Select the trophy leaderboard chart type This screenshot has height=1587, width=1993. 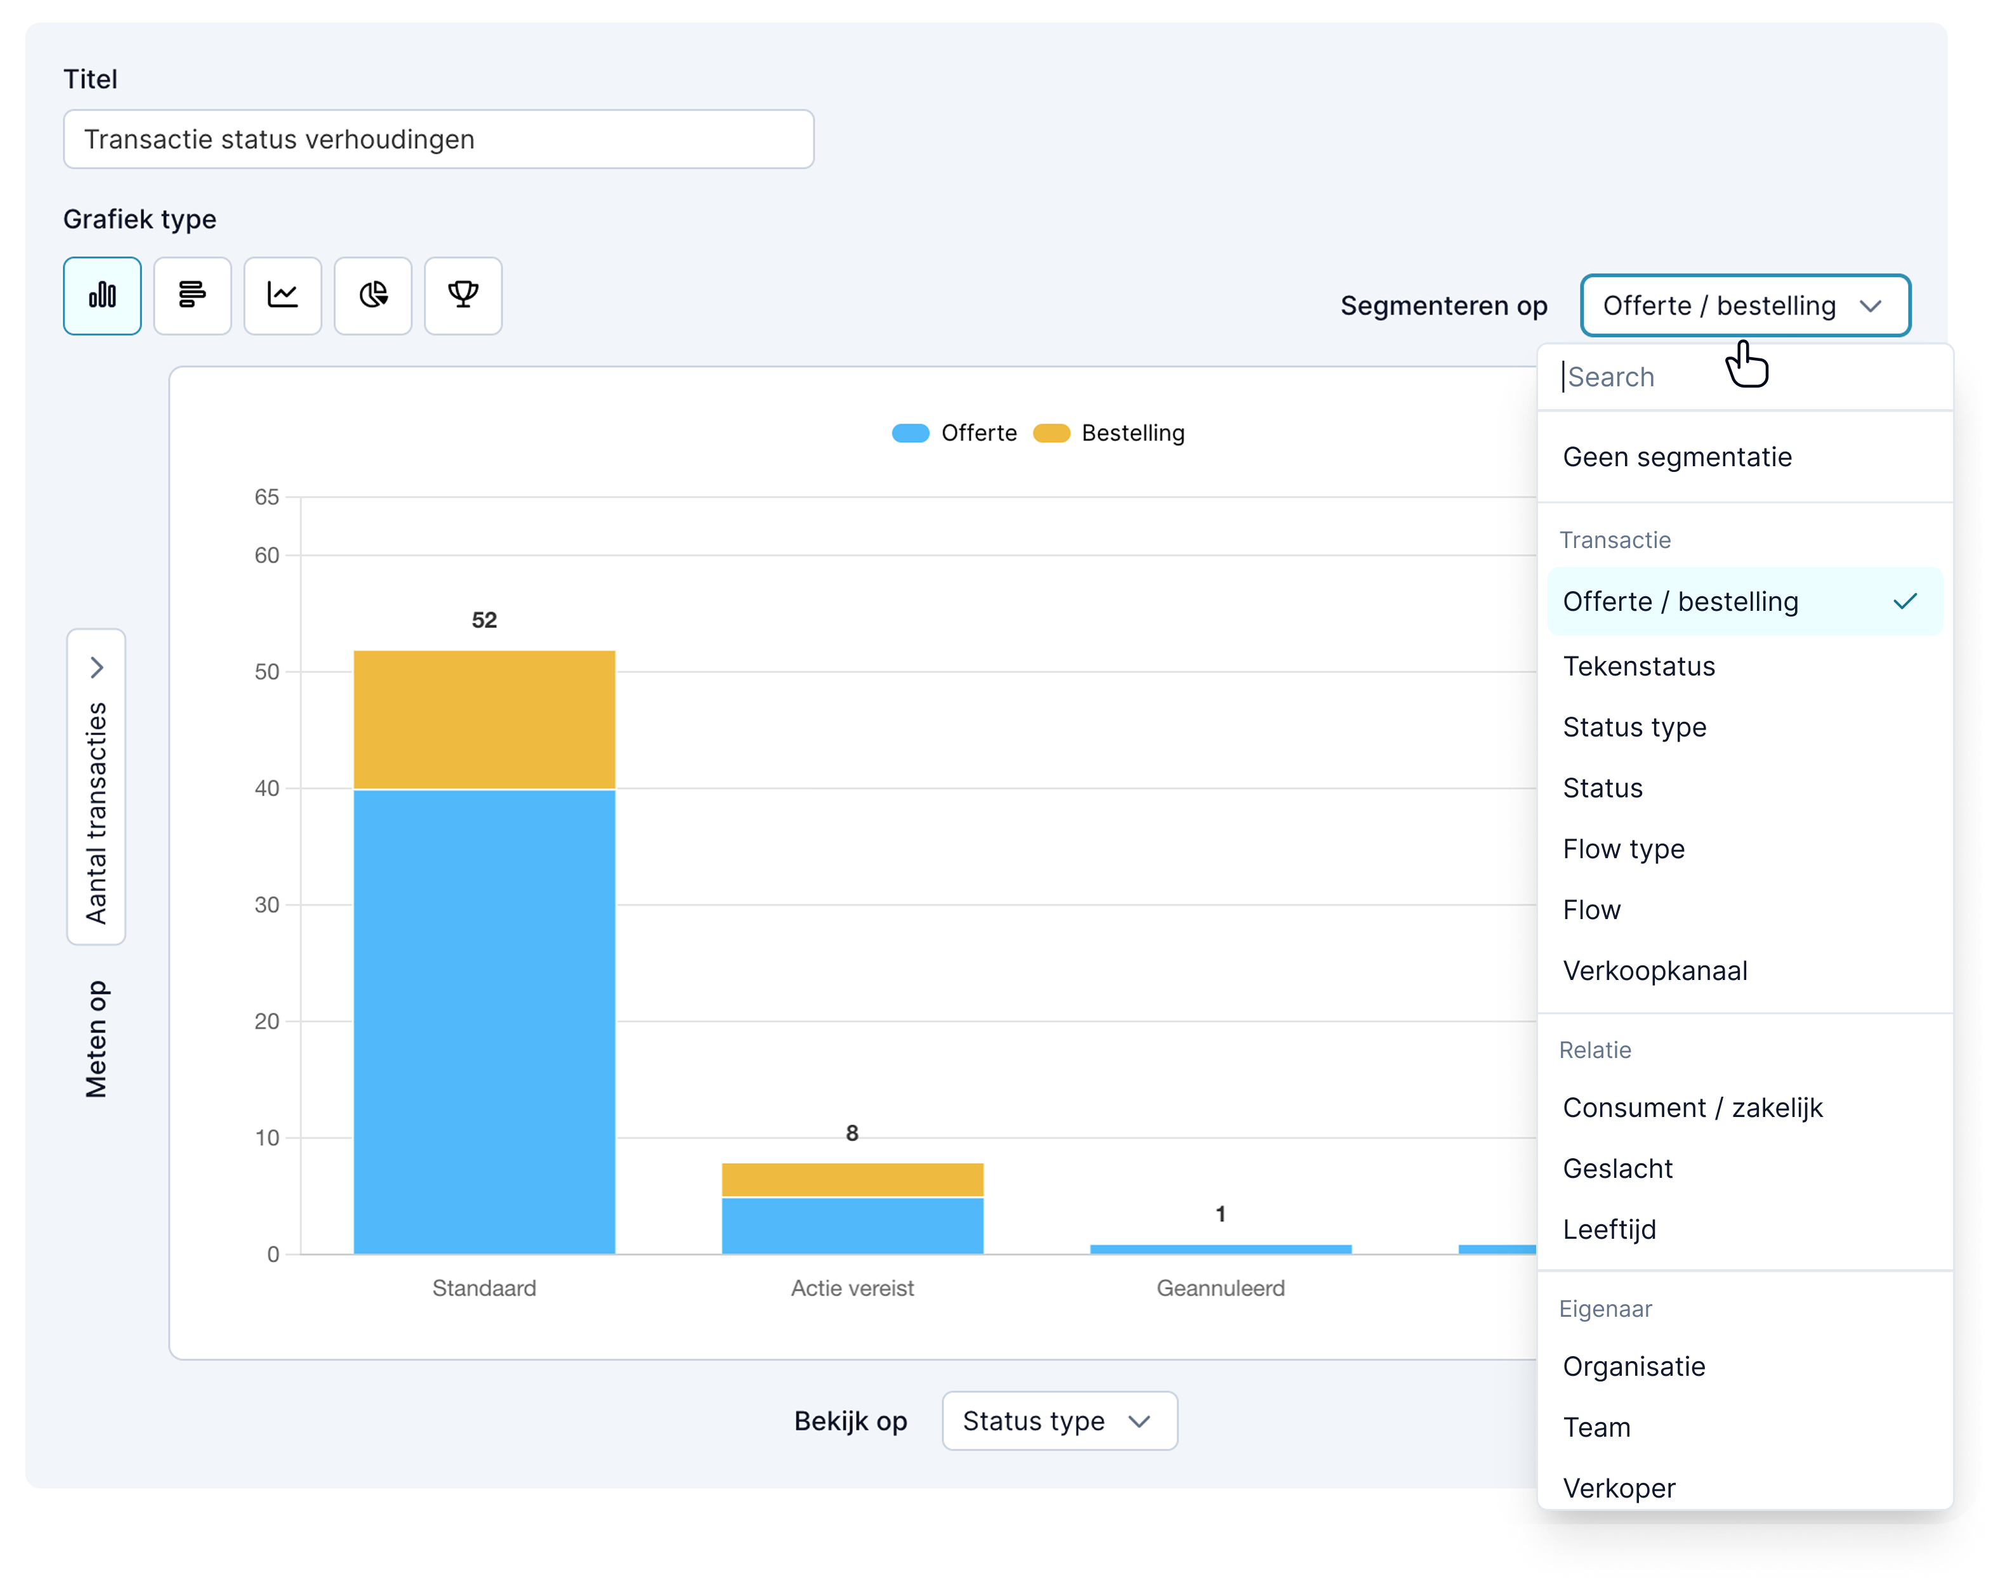[463, 296]
